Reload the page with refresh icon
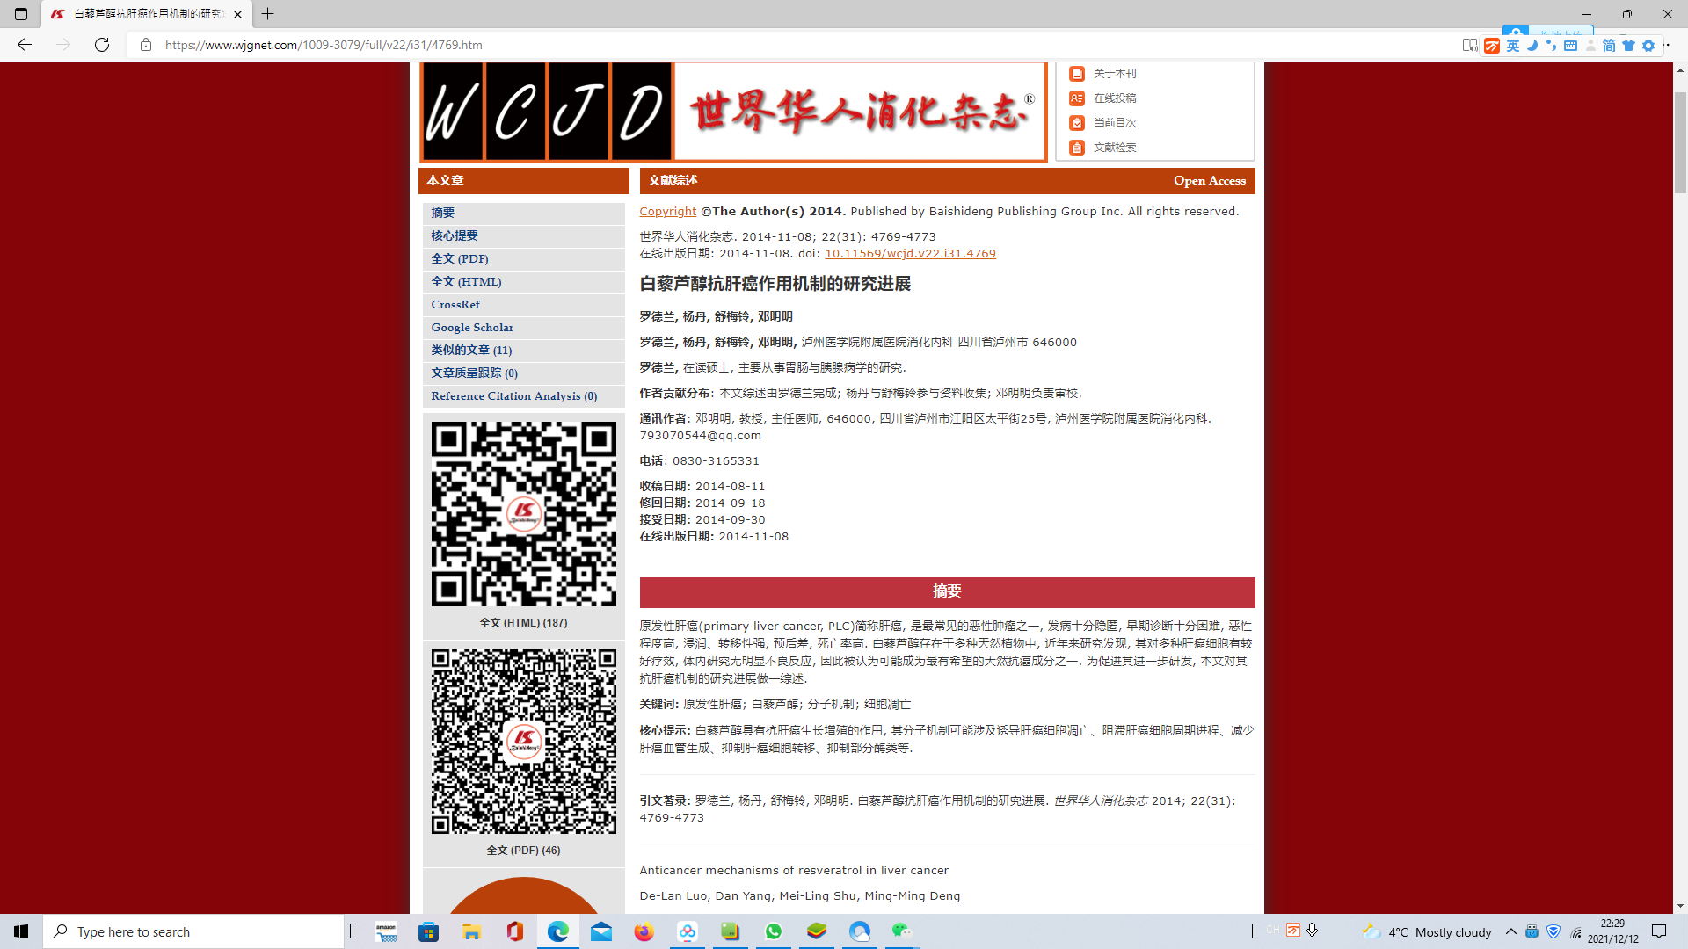 tap(102, 45)
